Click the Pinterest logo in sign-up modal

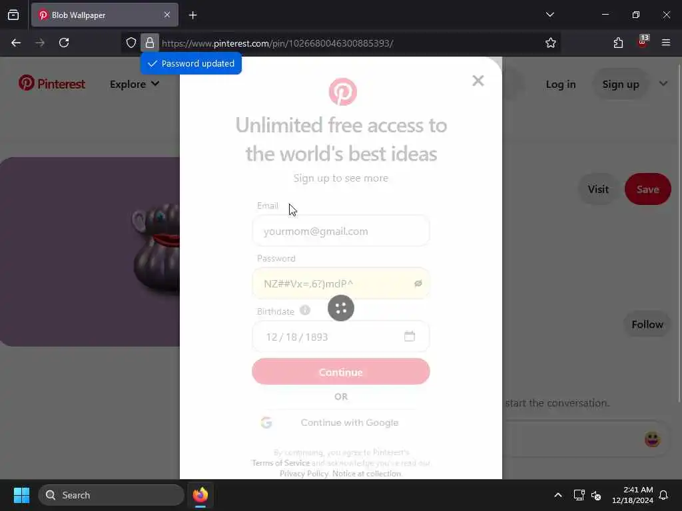(343, 92)
